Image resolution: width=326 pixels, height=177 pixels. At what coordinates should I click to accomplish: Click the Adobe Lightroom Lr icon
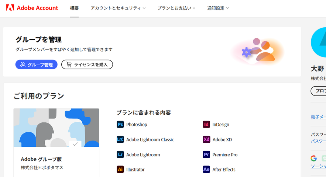point(120,155)
